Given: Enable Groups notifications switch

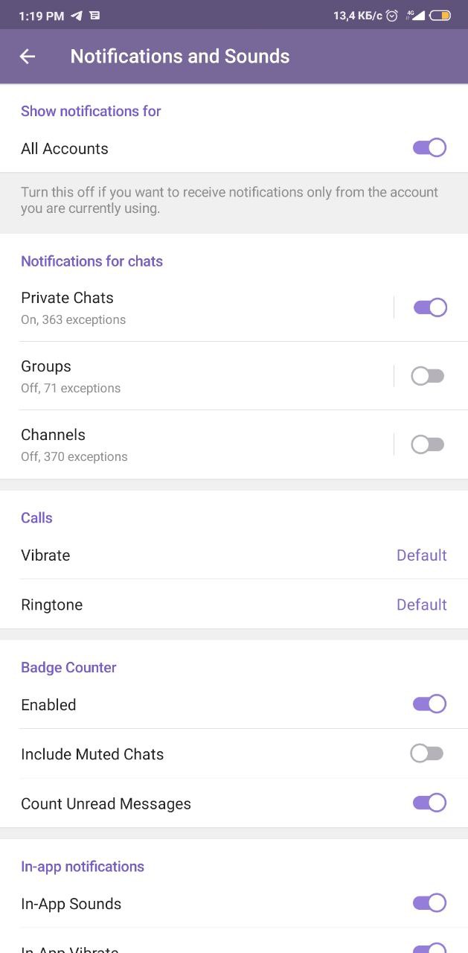Looking at the screenshot, I should pyautogui.click(x=428, y=376).
